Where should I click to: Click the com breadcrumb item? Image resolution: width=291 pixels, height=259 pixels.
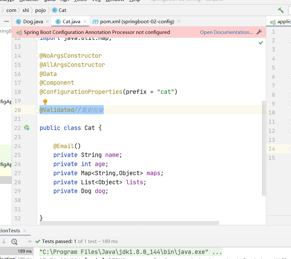[11, 10]
